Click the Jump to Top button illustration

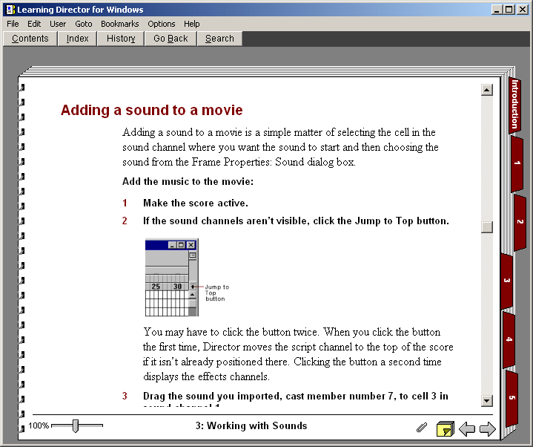click(193, 287)
